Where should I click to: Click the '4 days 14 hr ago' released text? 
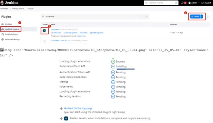pyautogui.click(x=176, y=33)
